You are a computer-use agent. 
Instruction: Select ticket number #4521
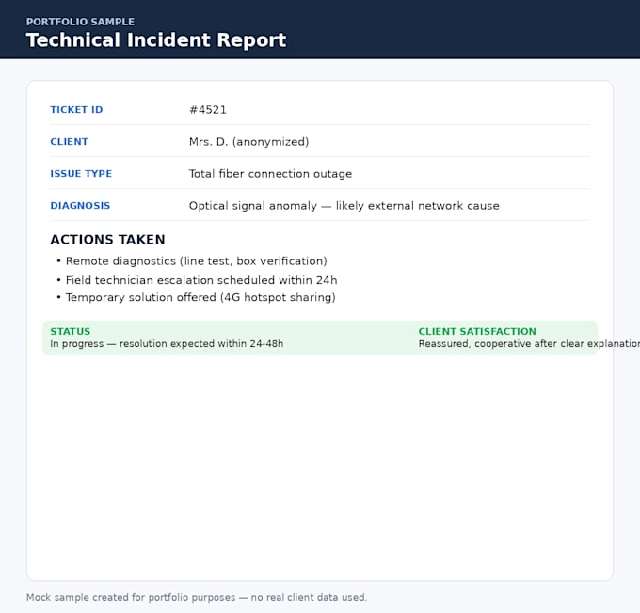click(x=208, y=110)
